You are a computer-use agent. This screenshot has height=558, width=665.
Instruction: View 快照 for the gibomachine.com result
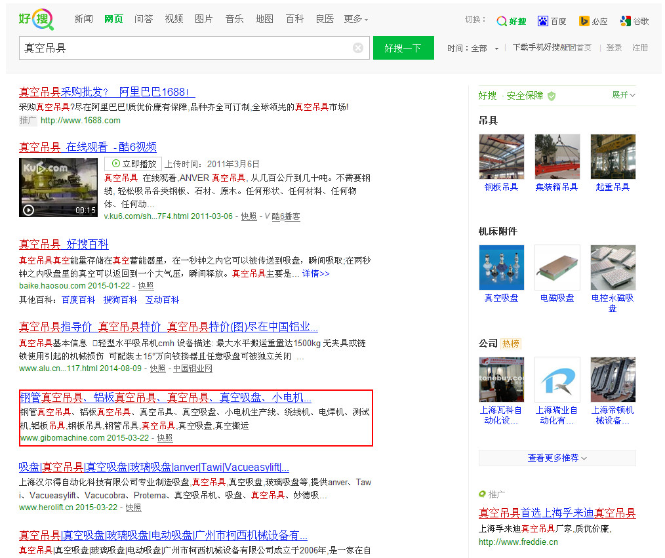pos(165,437)
